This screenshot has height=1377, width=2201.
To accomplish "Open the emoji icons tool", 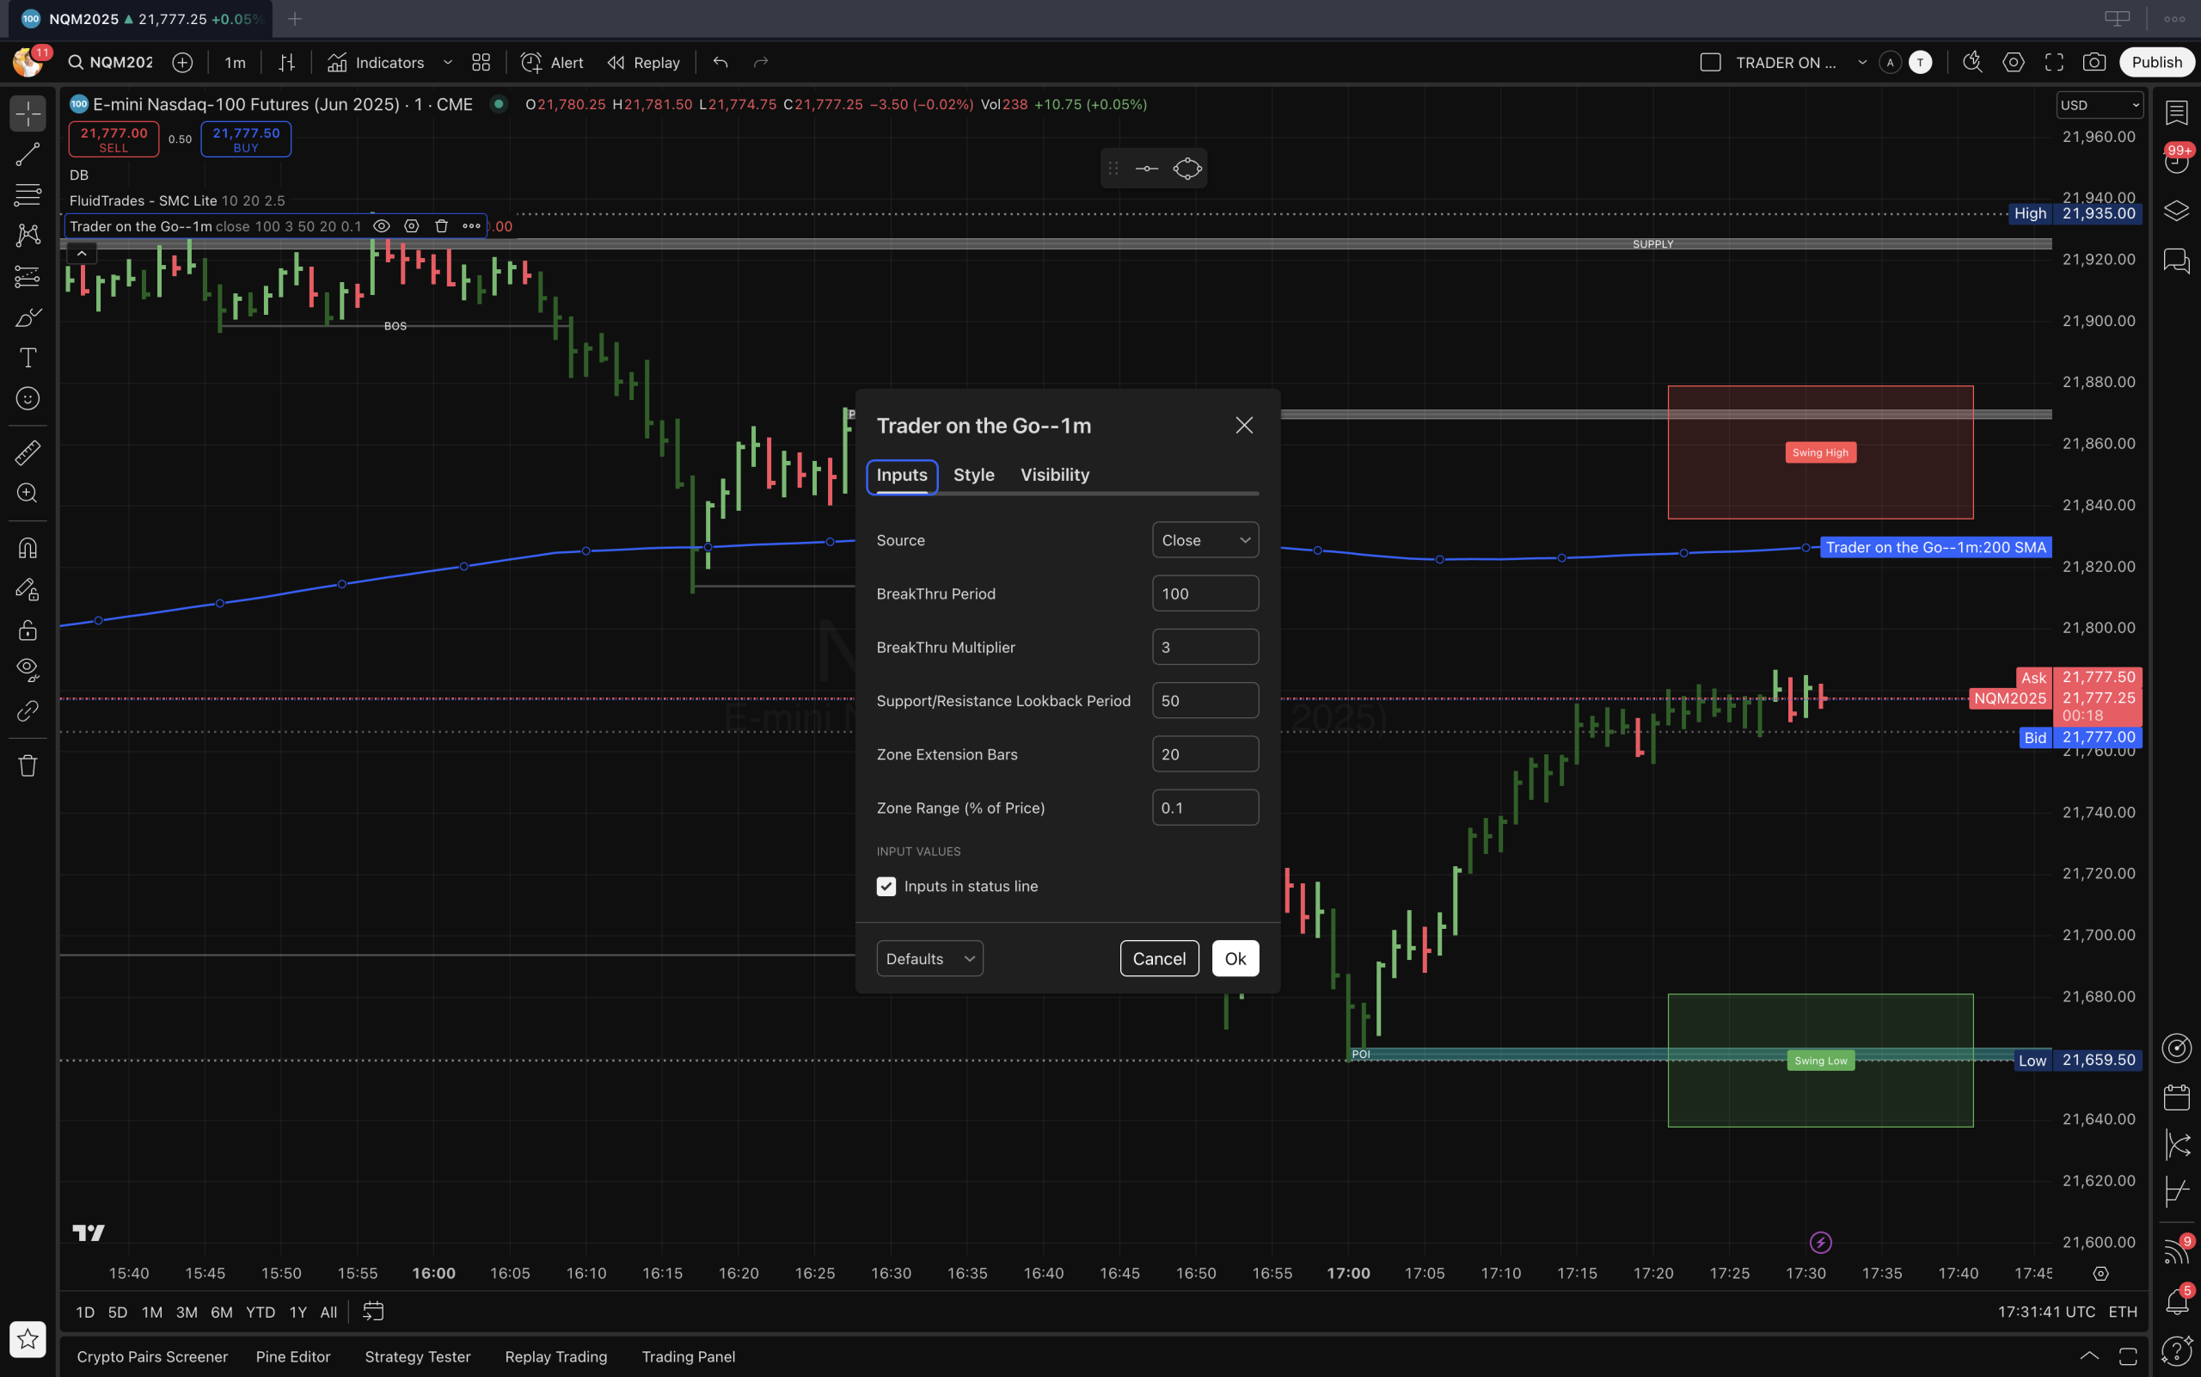I will [28, 398].
